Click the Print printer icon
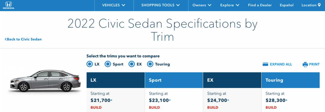This screenshot has width=325, height=112. [x=305, y=64]
